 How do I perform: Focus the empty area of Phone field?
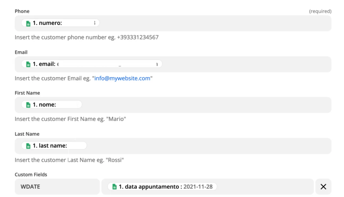click(215, 23)
